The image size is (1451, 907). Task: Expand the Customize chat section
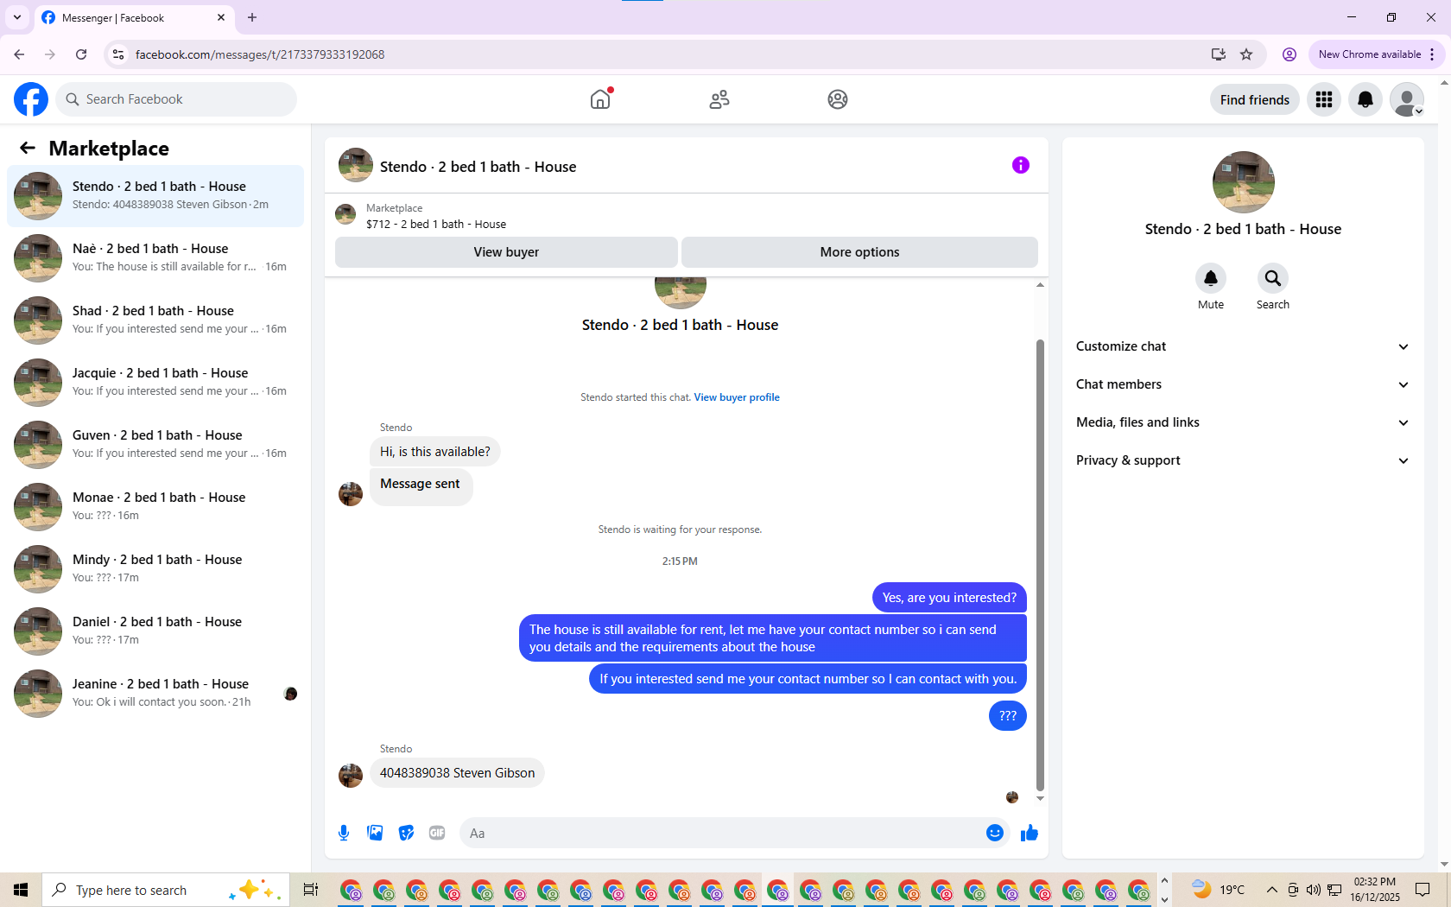[1243, 346]
